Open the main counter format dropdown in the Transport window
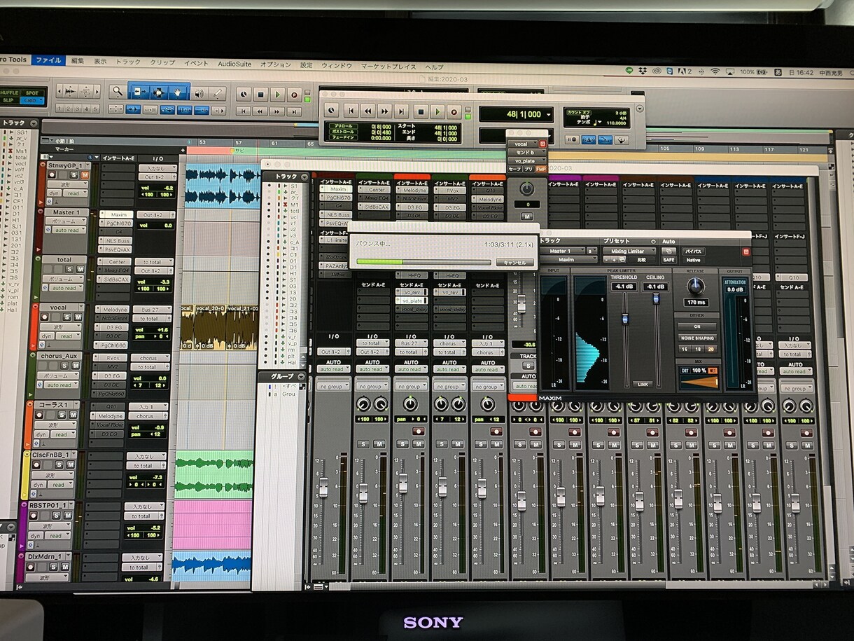854x641 pixels. pyautogui.click(x=548, y=114)
